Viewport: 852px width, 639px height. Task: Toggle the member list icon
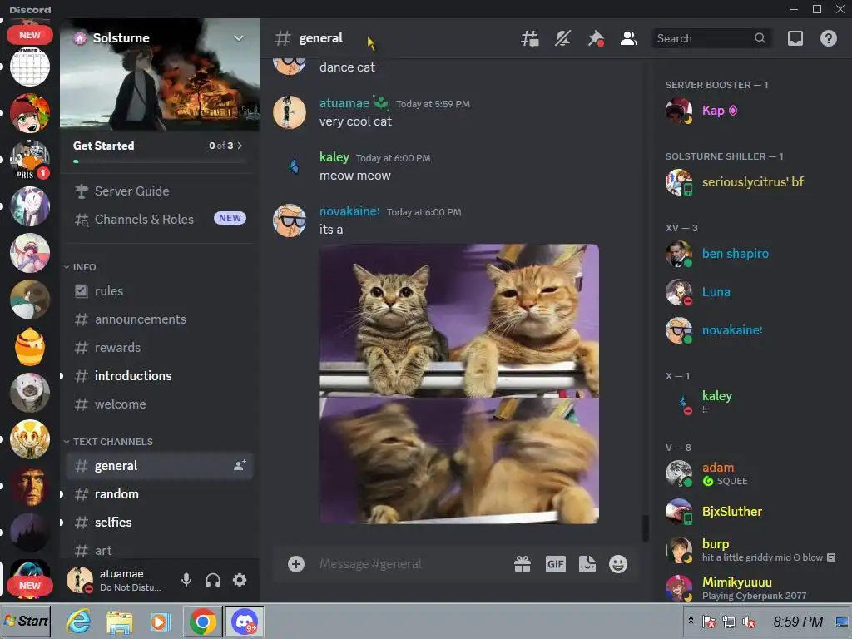pos(629,38)
